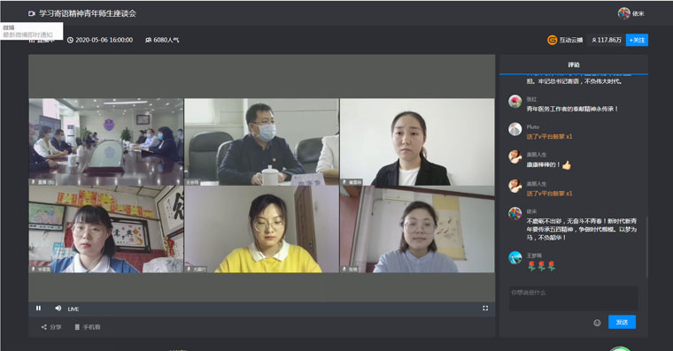Open the emoji picker in comments

click(597, 323)
